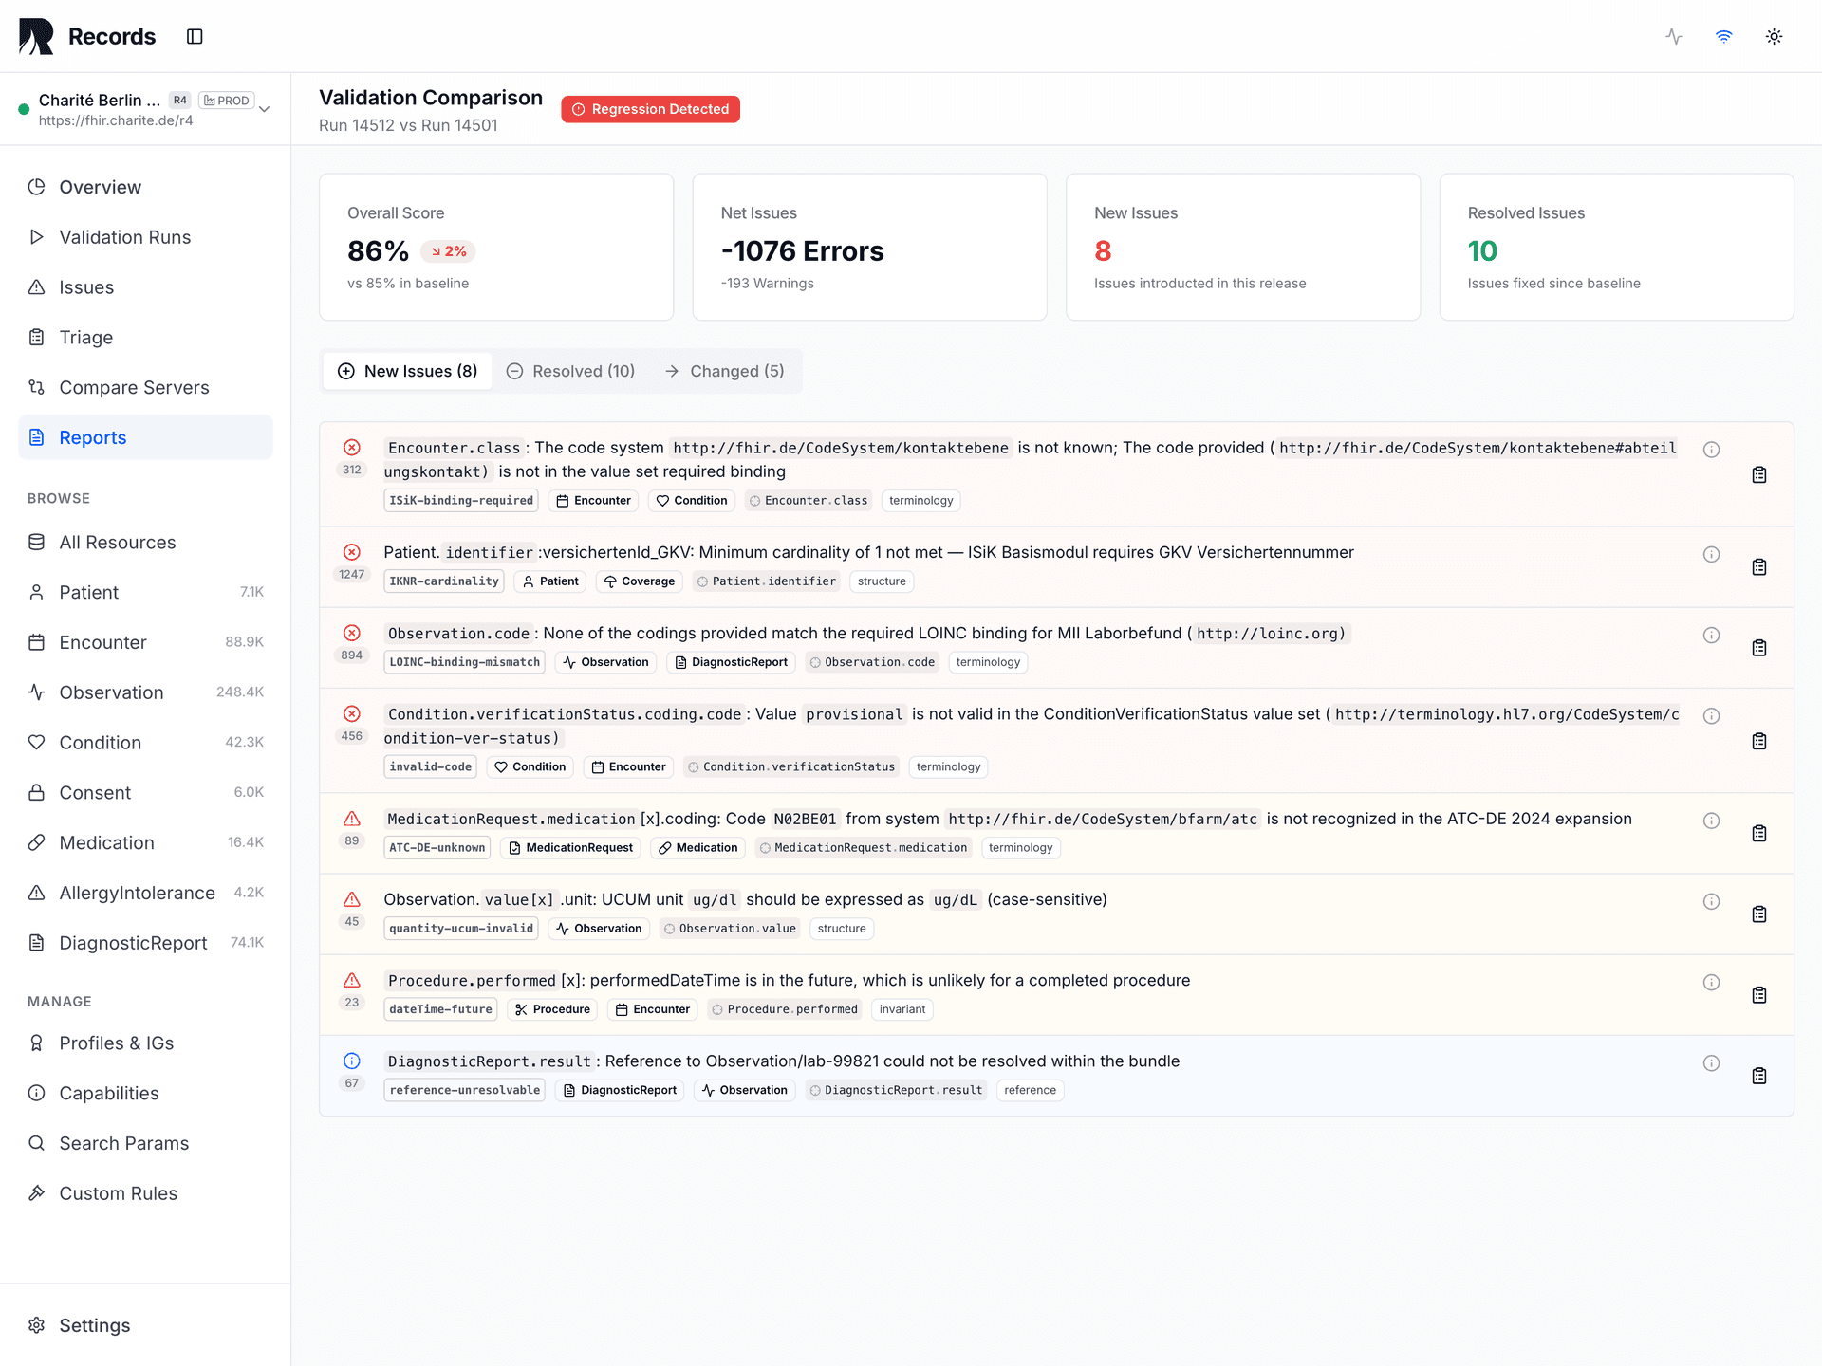Click the Records logo in header
The height and width of the screenshot is (1366, 1822).
36,36
